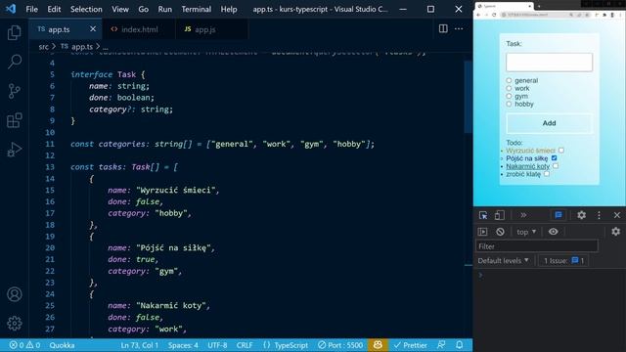Open notifications bell in status bar
Screen dimensions: 626x352
pos(459,345)
